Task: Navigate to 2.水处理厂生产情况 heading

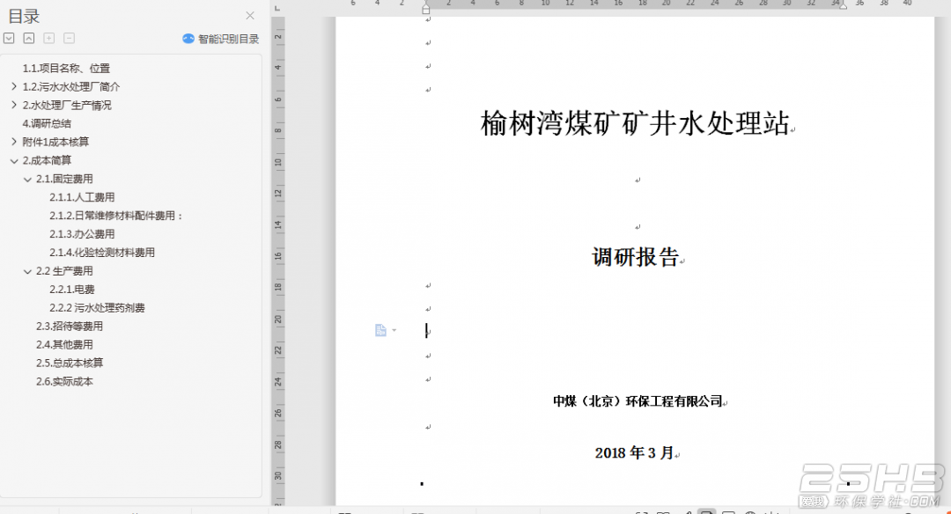Action: coord(67,105)
